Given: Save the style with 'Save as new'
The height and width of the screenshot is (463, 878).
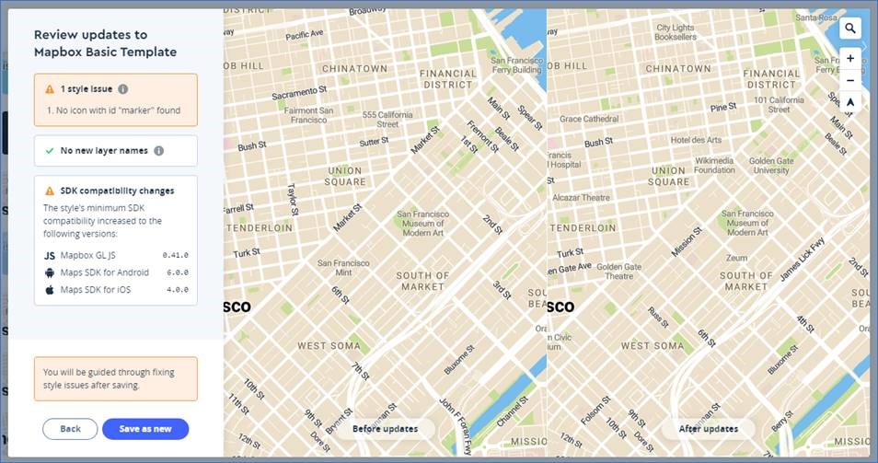Looking at the screenshot, I should tap(145, 429).
